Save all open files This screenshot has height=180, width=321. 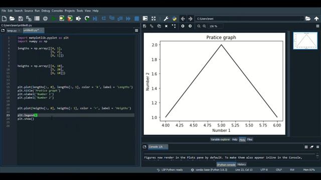[x=29, y=18]
